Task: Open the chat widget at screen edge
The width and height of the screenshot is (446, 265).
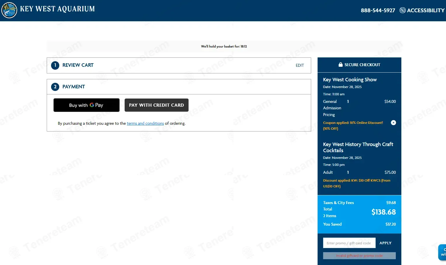Action: 442,252
